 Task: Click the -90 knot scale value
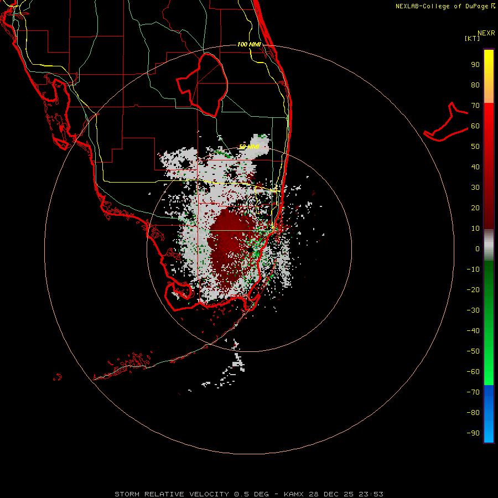point(473,433)
